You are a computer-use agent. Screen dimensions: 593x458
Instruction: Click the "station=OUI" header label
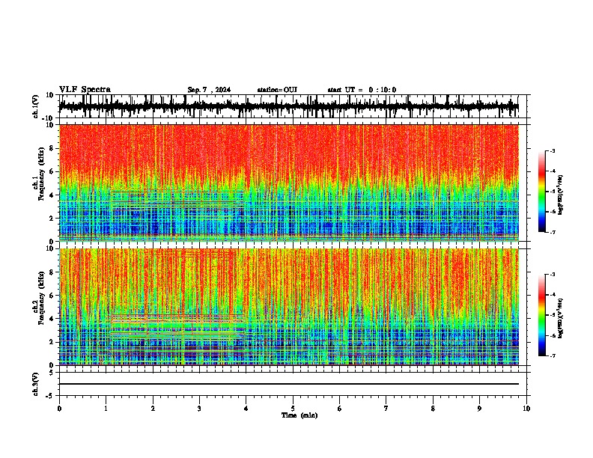[x=277, y=90]
